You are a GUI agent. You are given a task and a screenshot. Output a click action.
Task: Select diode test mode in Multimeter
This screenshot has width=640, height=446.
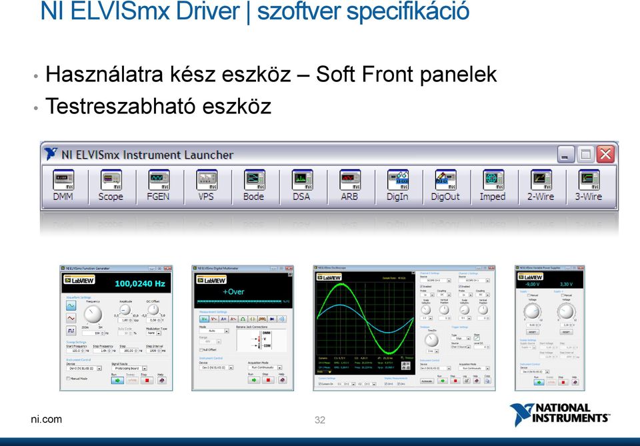coord(272,319)
